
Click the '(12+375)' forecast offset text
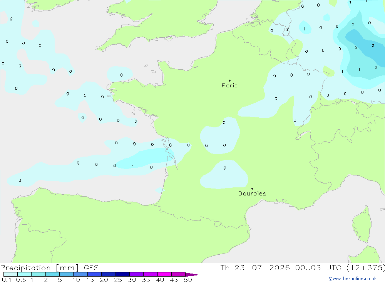(366, 268)
